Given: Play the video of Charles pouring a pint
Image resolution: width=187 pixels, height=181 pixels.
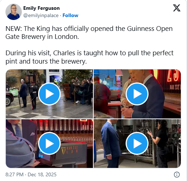Looking at the screenshot, I should 137,94.
